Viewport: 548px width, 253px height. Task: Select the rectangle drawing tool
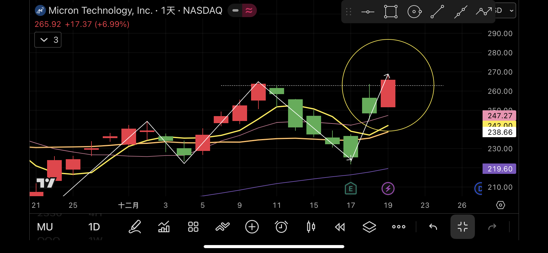(x=391, y=12)
